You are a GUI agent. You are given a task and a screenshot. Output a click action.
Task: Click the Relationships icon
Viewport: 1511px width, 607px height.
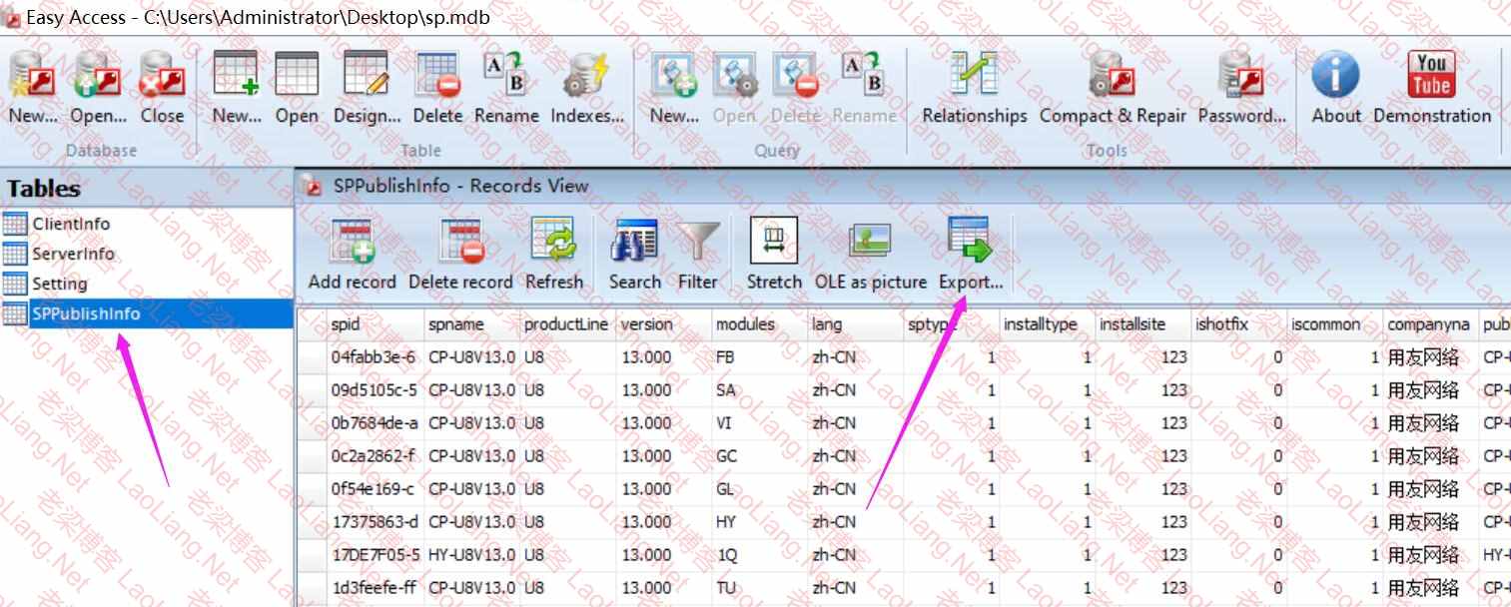tap(974, 78)
